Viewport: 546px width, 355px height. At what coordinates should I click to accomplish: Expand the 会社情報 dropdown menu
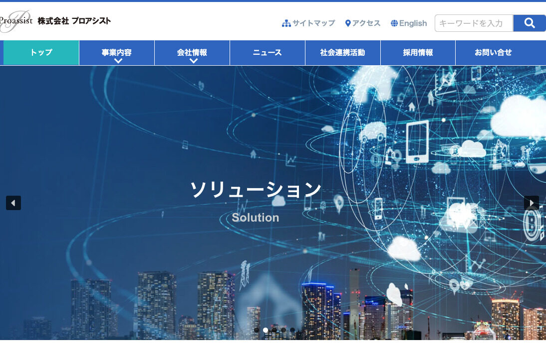(192, 52)
